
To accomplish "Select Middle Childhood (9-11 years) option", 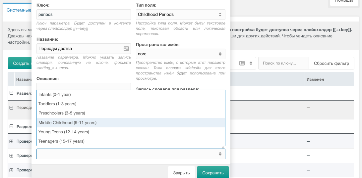I will click(131, 123).
